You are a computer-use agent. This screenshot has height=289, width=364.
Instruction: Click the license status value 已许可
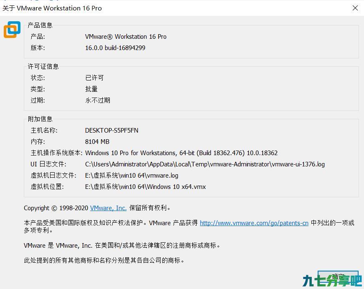(94, 78)
